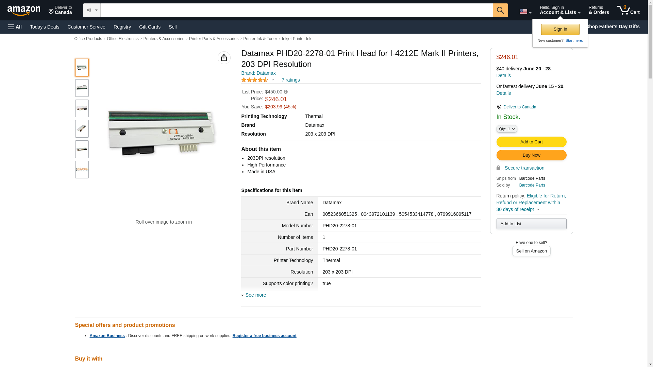
Task: Open the star rating popover arrow
Action: pyautogui.click(x=273, y=80)
